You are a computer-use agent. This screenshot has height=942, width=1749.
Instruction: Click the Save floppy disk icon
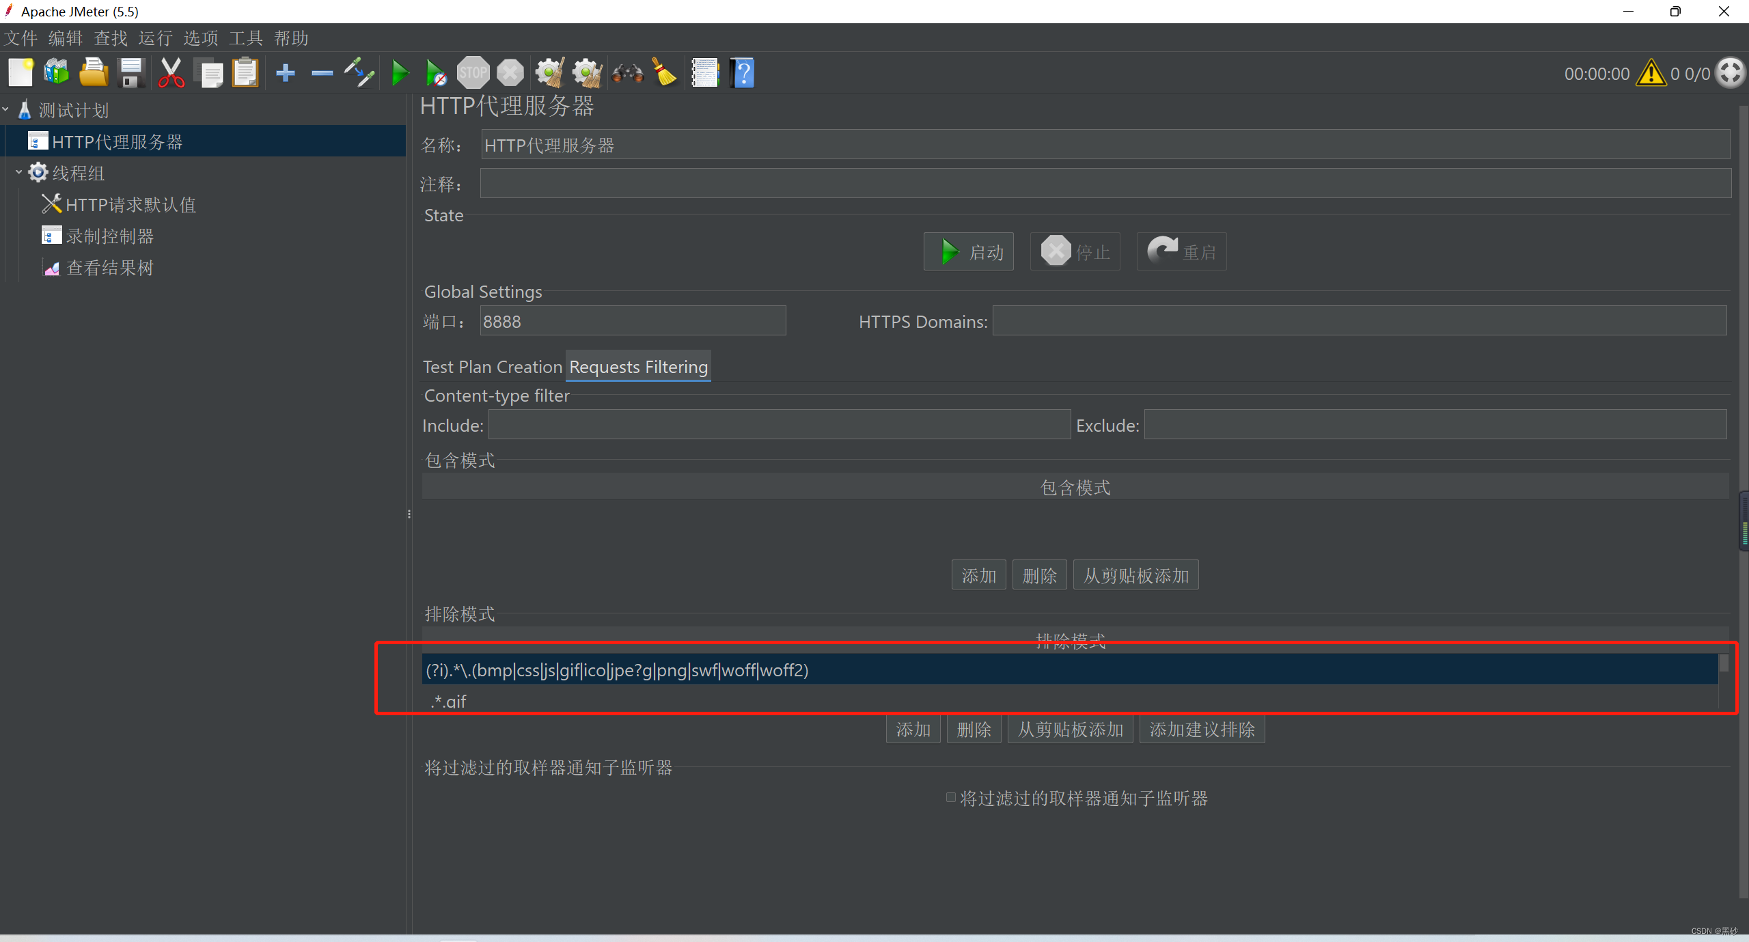[x=131, y=72]
